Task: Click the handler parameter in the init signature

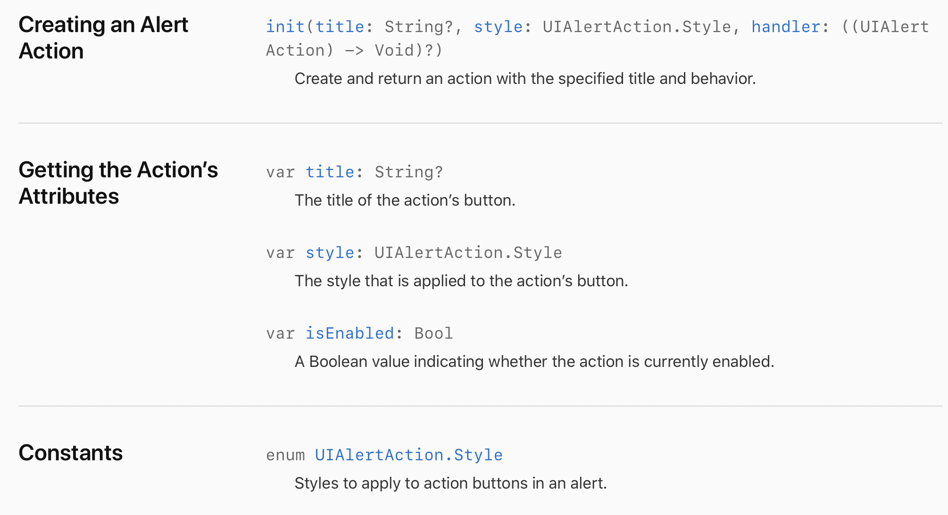Action: click(x=785, y=27)
